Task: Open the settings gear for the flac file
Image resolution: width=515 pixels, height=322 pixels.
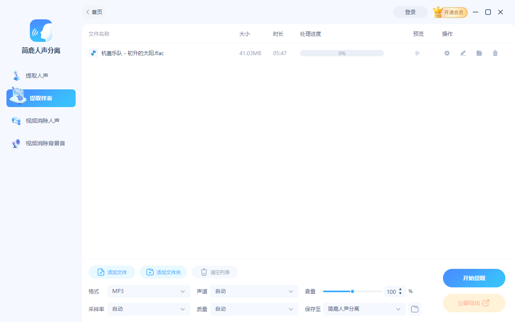Action: coord(447,53)
